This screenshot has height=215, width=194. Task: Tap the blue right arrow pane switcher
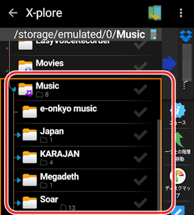pos(170,63)
